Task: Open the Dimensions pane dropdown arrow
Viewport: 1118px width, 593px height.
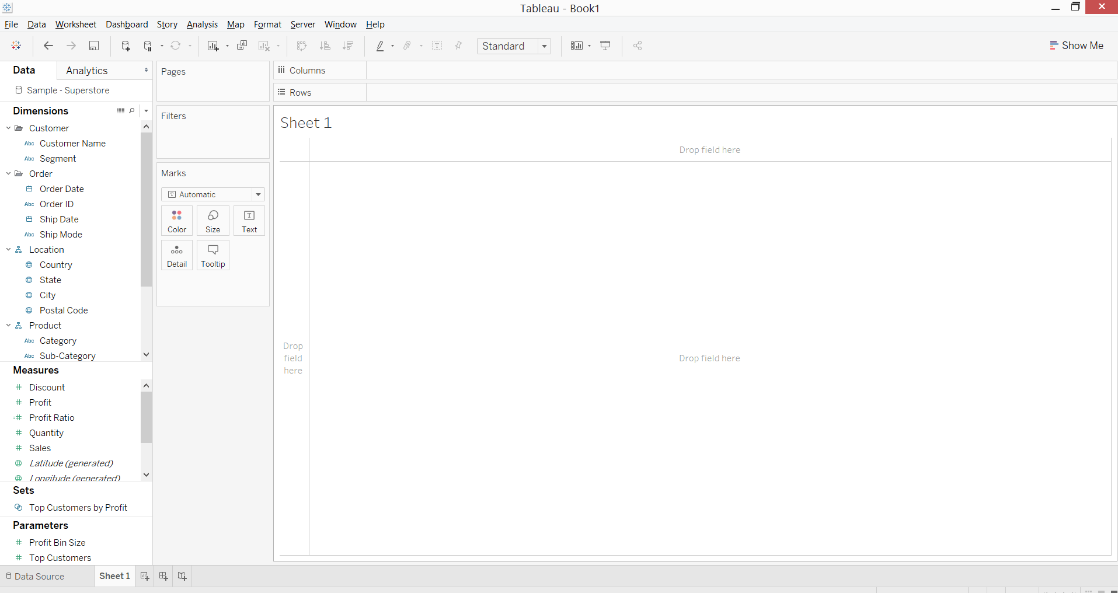Action: (146, 110)
